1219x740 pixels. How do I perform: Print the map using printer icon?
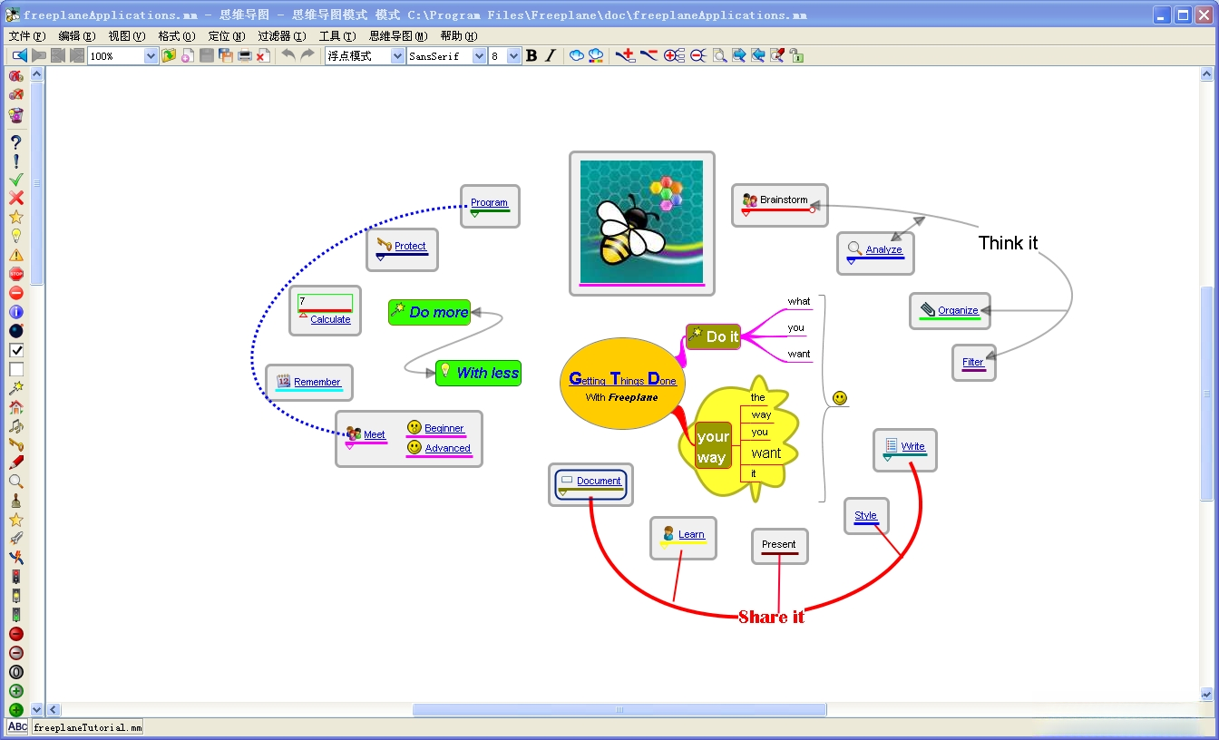244,55
